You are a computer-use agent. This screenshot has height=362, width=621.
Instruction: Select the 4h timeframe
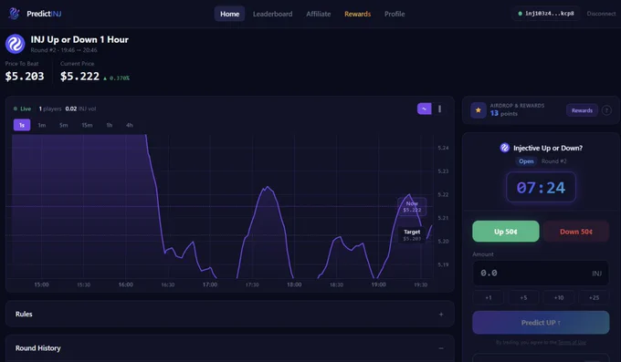click(130, 125)
